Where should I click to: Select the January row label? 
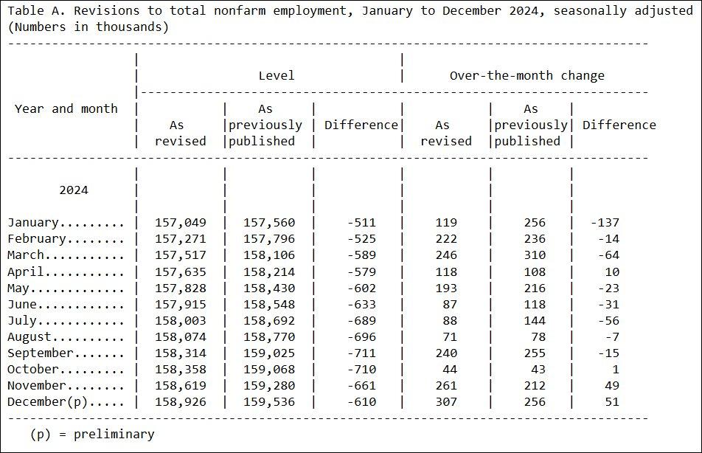point(44,222)
